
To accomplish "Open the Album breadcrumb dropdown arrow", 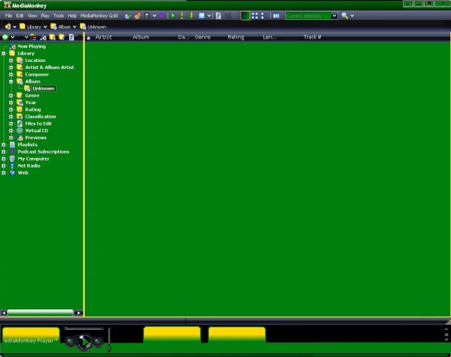I will pyautogui.click(x=74, y=27).
